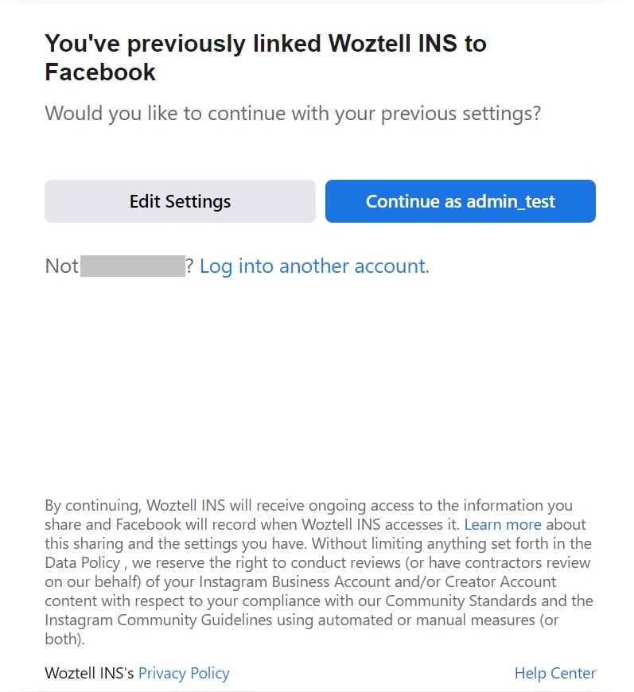The width and height of the screenshot is (634, 692).
Task: Visit the Help Center link
Action: pos(554,674)
